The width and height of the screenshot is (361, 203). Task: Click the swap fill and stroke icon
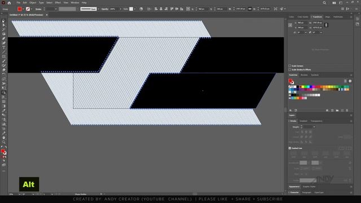[x=6, y=147]
